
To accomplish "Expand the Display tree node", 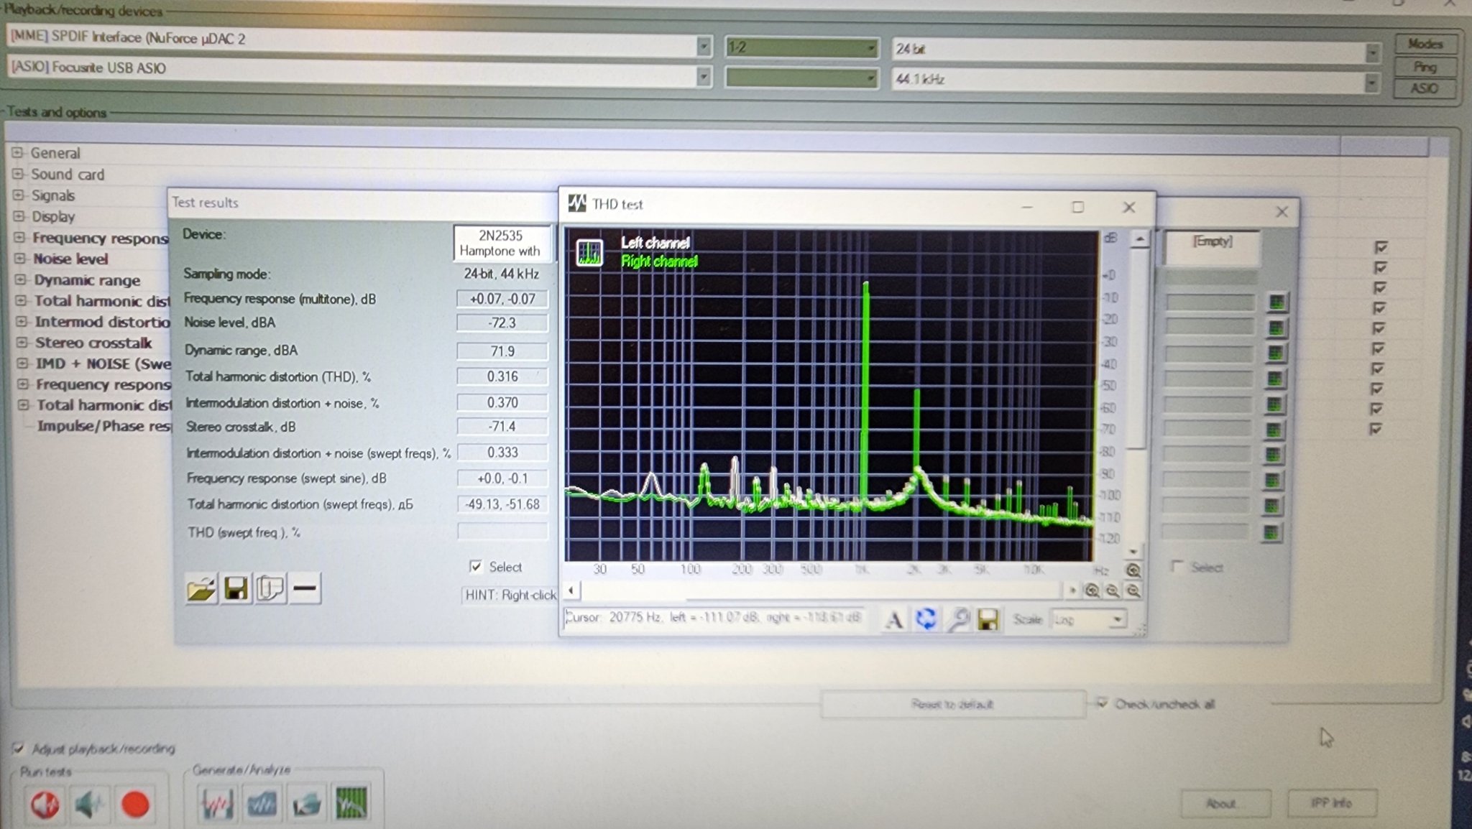I will (x=19, y=216).
